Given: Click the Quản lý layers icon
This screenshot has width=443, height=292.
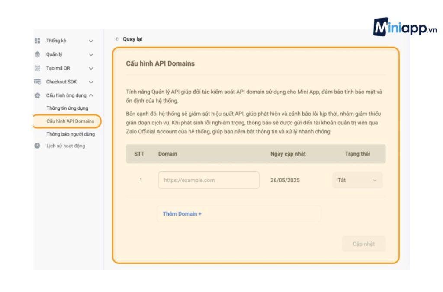Looking at the screenshot, I should point(37,54).
